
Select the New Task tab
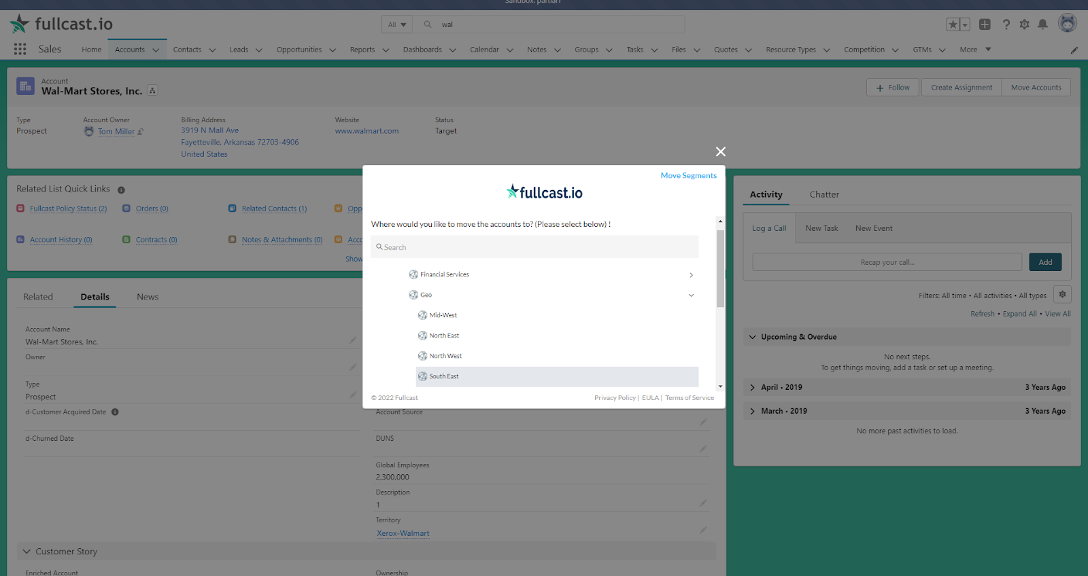click(x=821, y=228)
